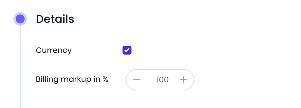Click the plus icon in Billing markup stepper

pos(183,80)
